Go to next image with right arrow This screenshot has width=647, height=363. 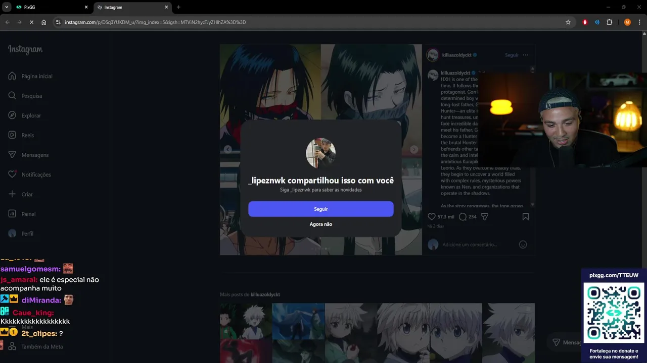(414, 149)
